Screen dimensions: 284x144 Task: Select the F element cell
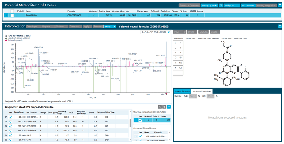[180, 53]
